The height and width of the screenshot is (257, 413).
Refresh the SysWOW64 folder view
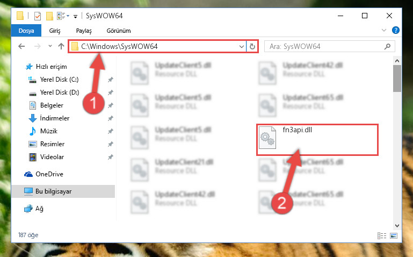click(x=252, y=46)
